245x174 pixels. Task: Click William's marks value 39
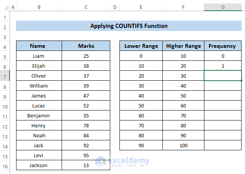[86, 86]
